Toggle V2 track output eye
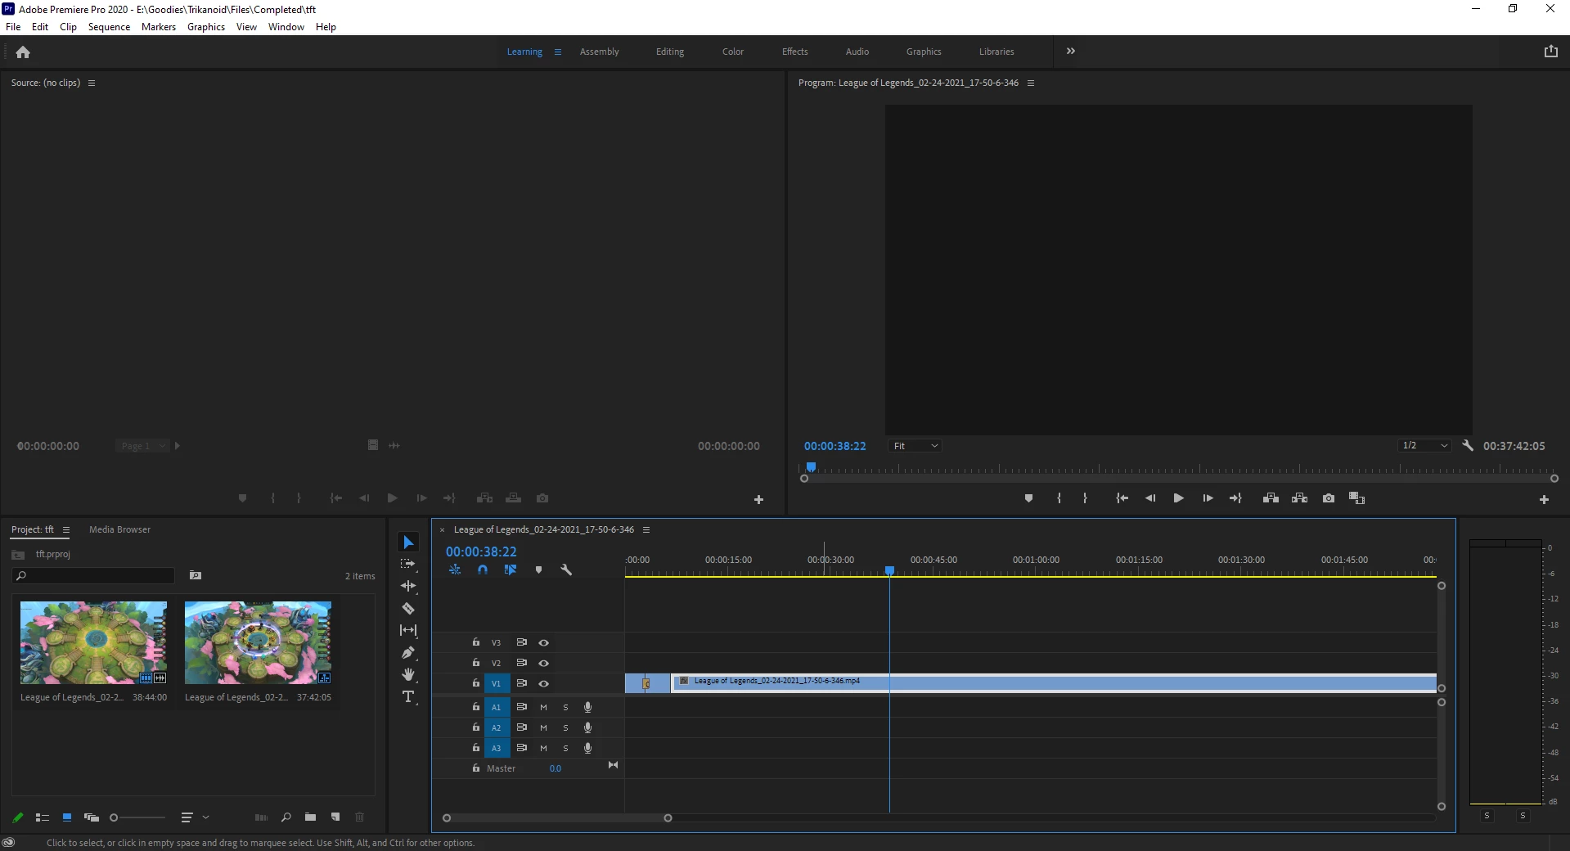This screenshot has width=1570, height=851. [543, 663]
